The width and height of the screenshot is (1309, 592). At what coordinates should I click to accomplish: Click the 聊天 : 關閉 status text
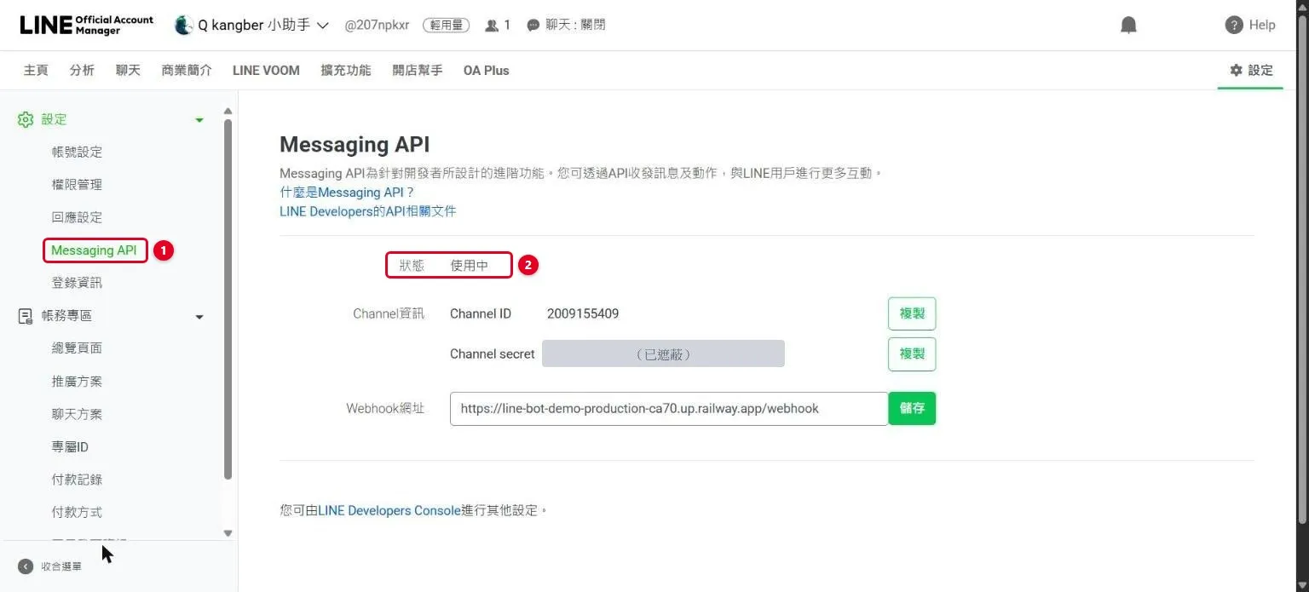(576, 26)
